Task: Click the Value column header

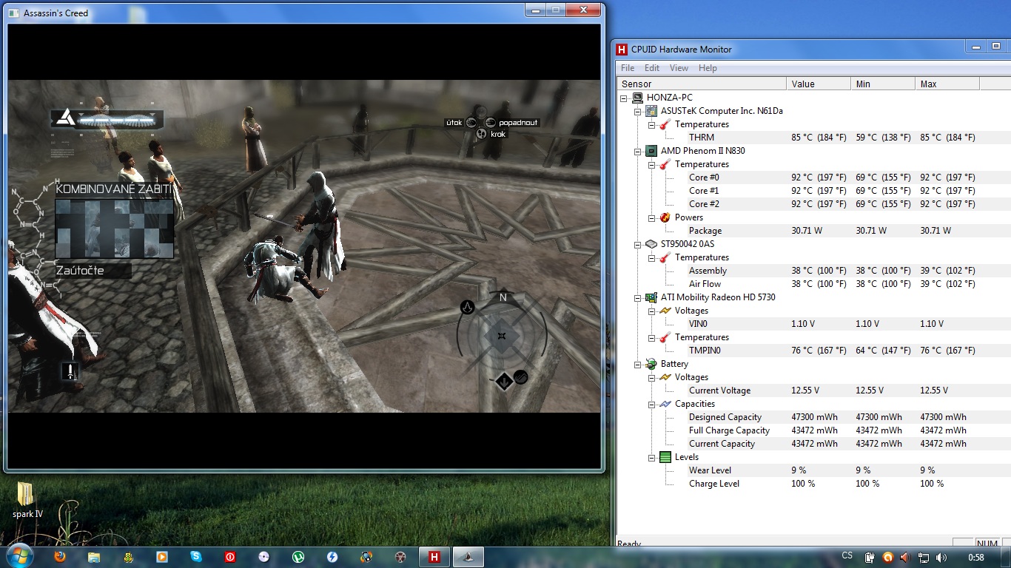Action: [819, 84]
